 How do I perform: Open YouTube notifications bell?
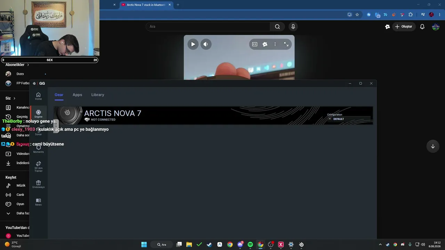(x=422, y=27)
